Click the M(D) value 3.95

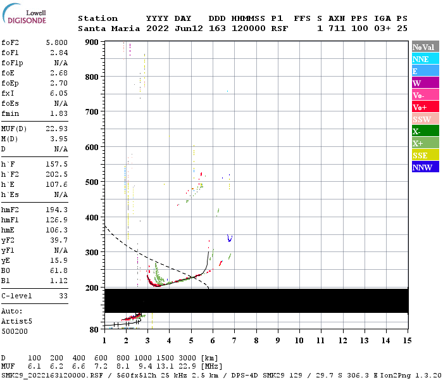click(59, 139)
